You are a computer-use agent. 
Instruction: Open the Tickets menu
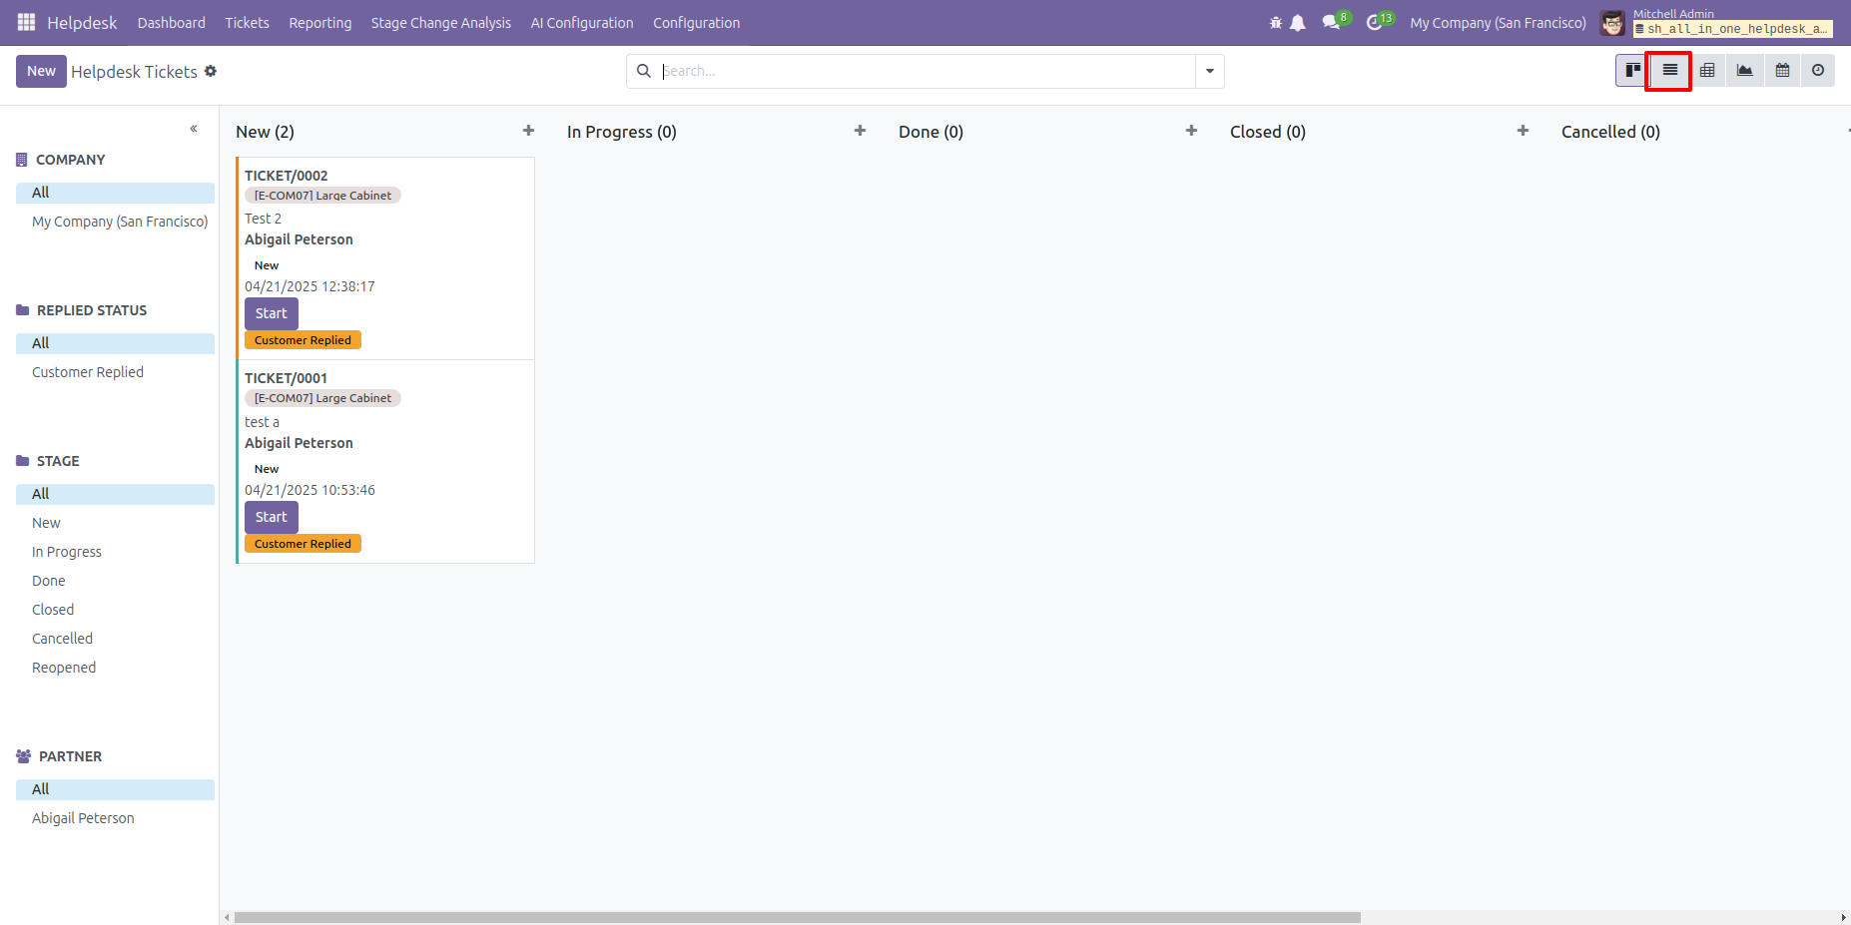coord(247,23)
